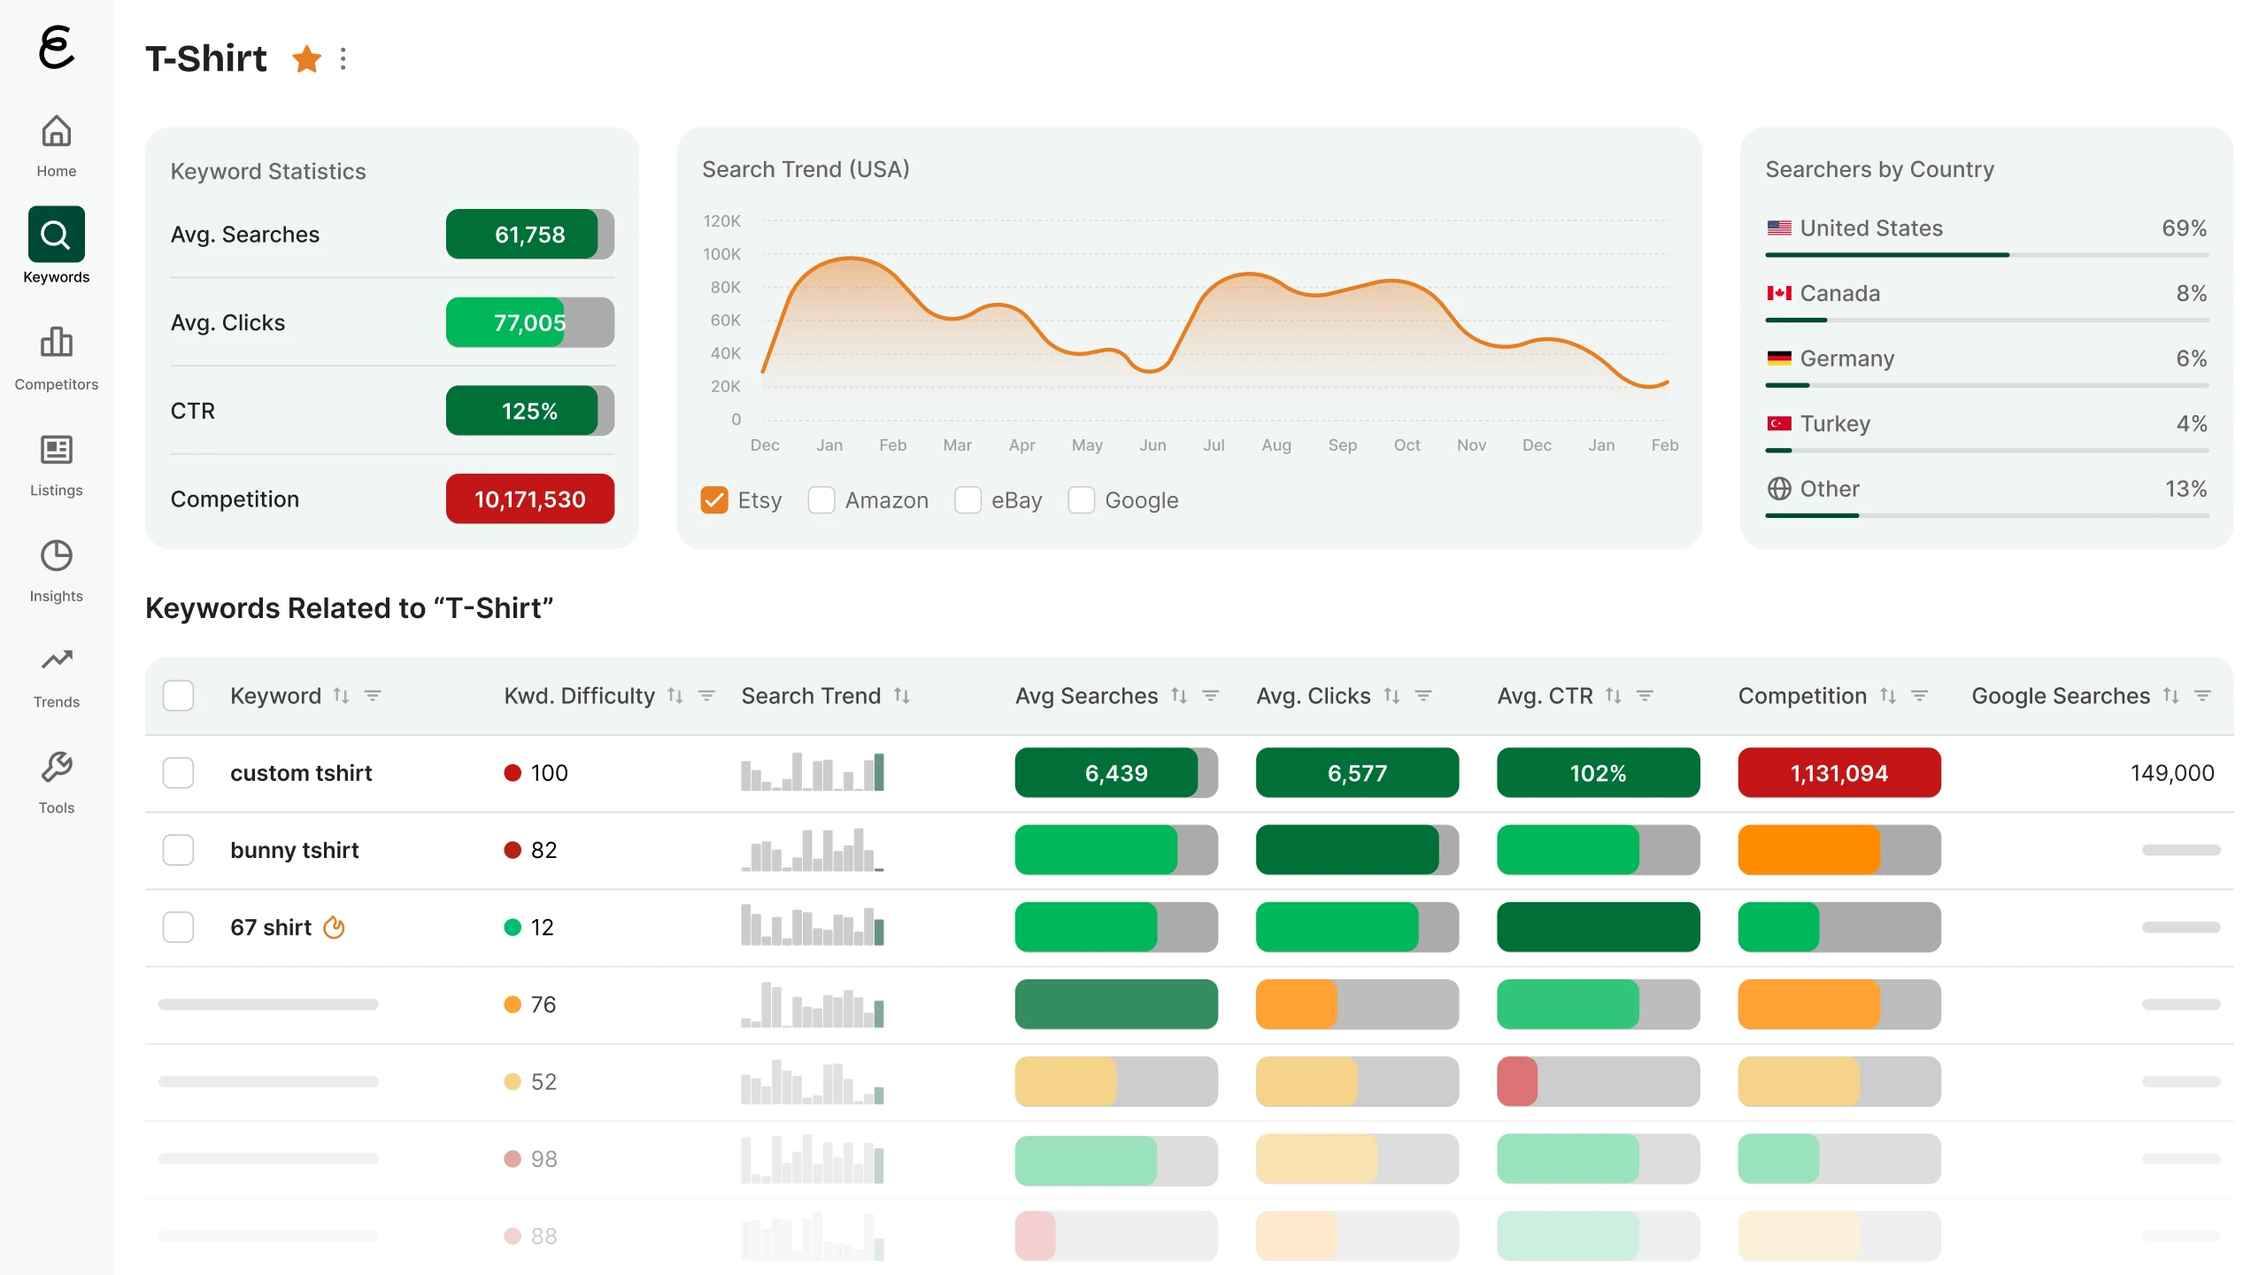Click the Tools label in the sidebar
This screenshot has height=1275, width=2266.
tap(57, 807)
